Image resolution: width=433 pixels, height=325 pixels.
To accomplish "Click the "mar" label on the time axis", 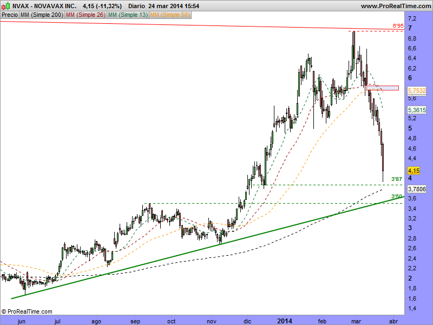I will [356, 321].
